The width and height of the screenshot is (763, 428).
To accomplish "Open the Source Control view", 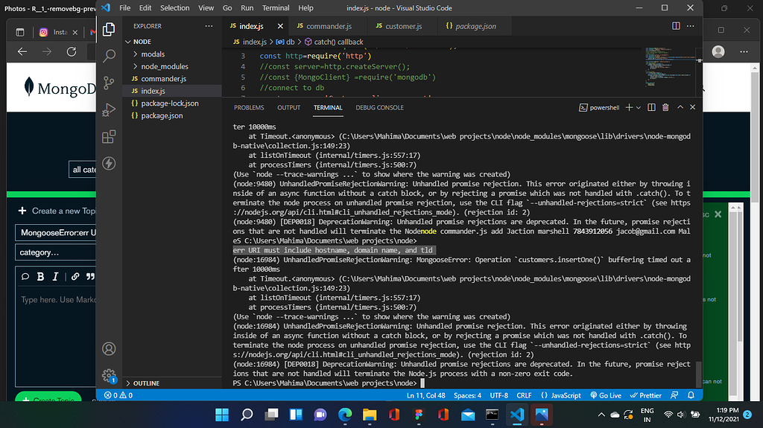I will coord(109,83).
